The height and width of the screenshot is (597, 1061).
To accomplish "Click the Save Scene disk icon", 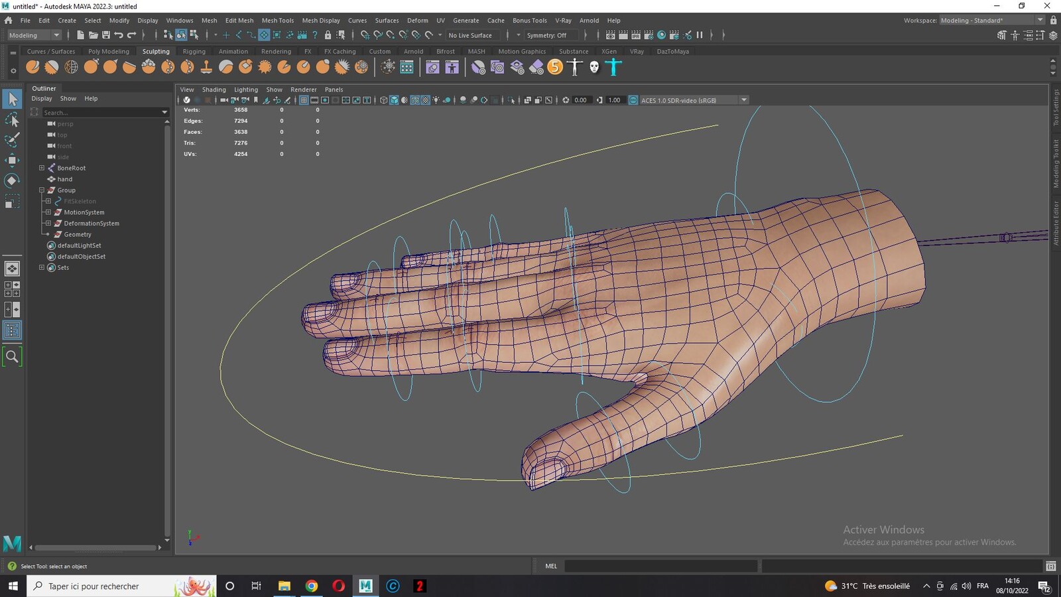I will tap(106, 35).
